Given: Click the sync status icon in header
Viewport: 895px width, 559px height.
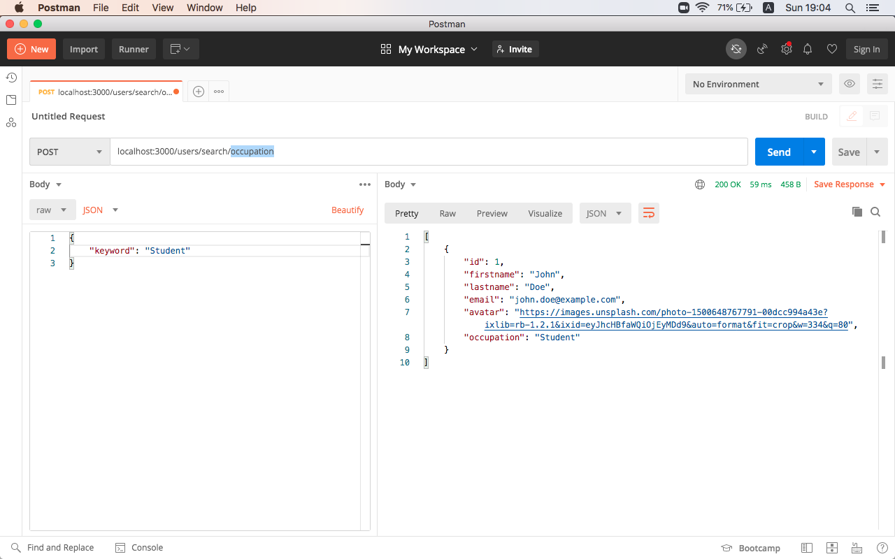Looking at the screenshot, I should coord(736,49).
